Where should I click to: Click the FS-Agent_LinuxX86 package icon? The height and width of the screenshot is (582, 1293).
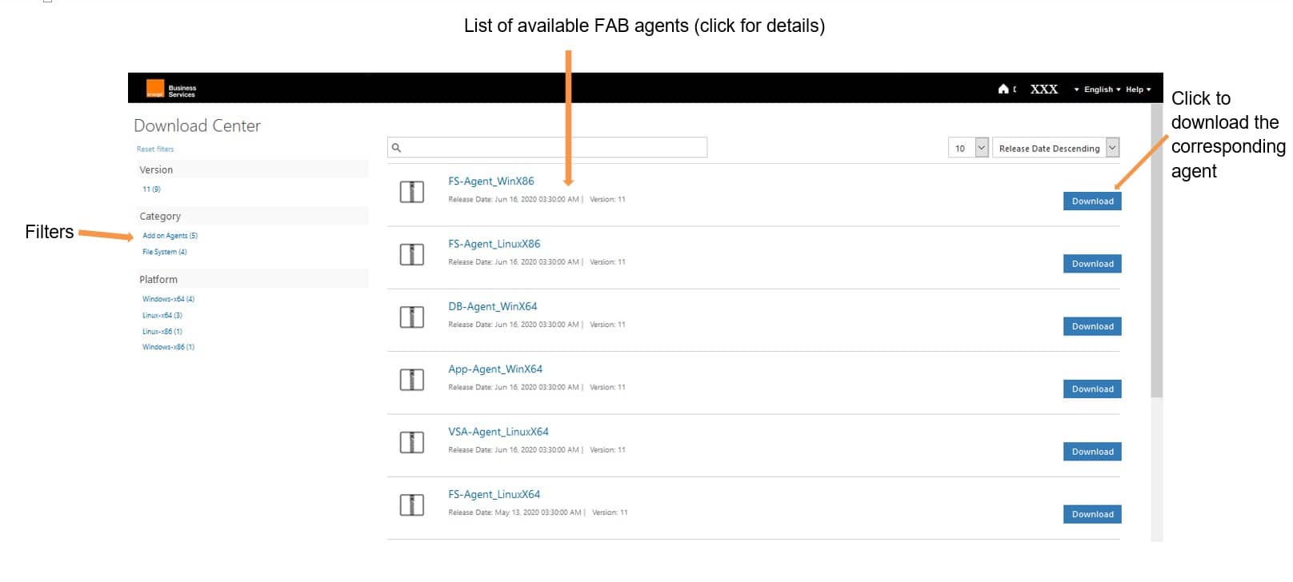[411, 254]
